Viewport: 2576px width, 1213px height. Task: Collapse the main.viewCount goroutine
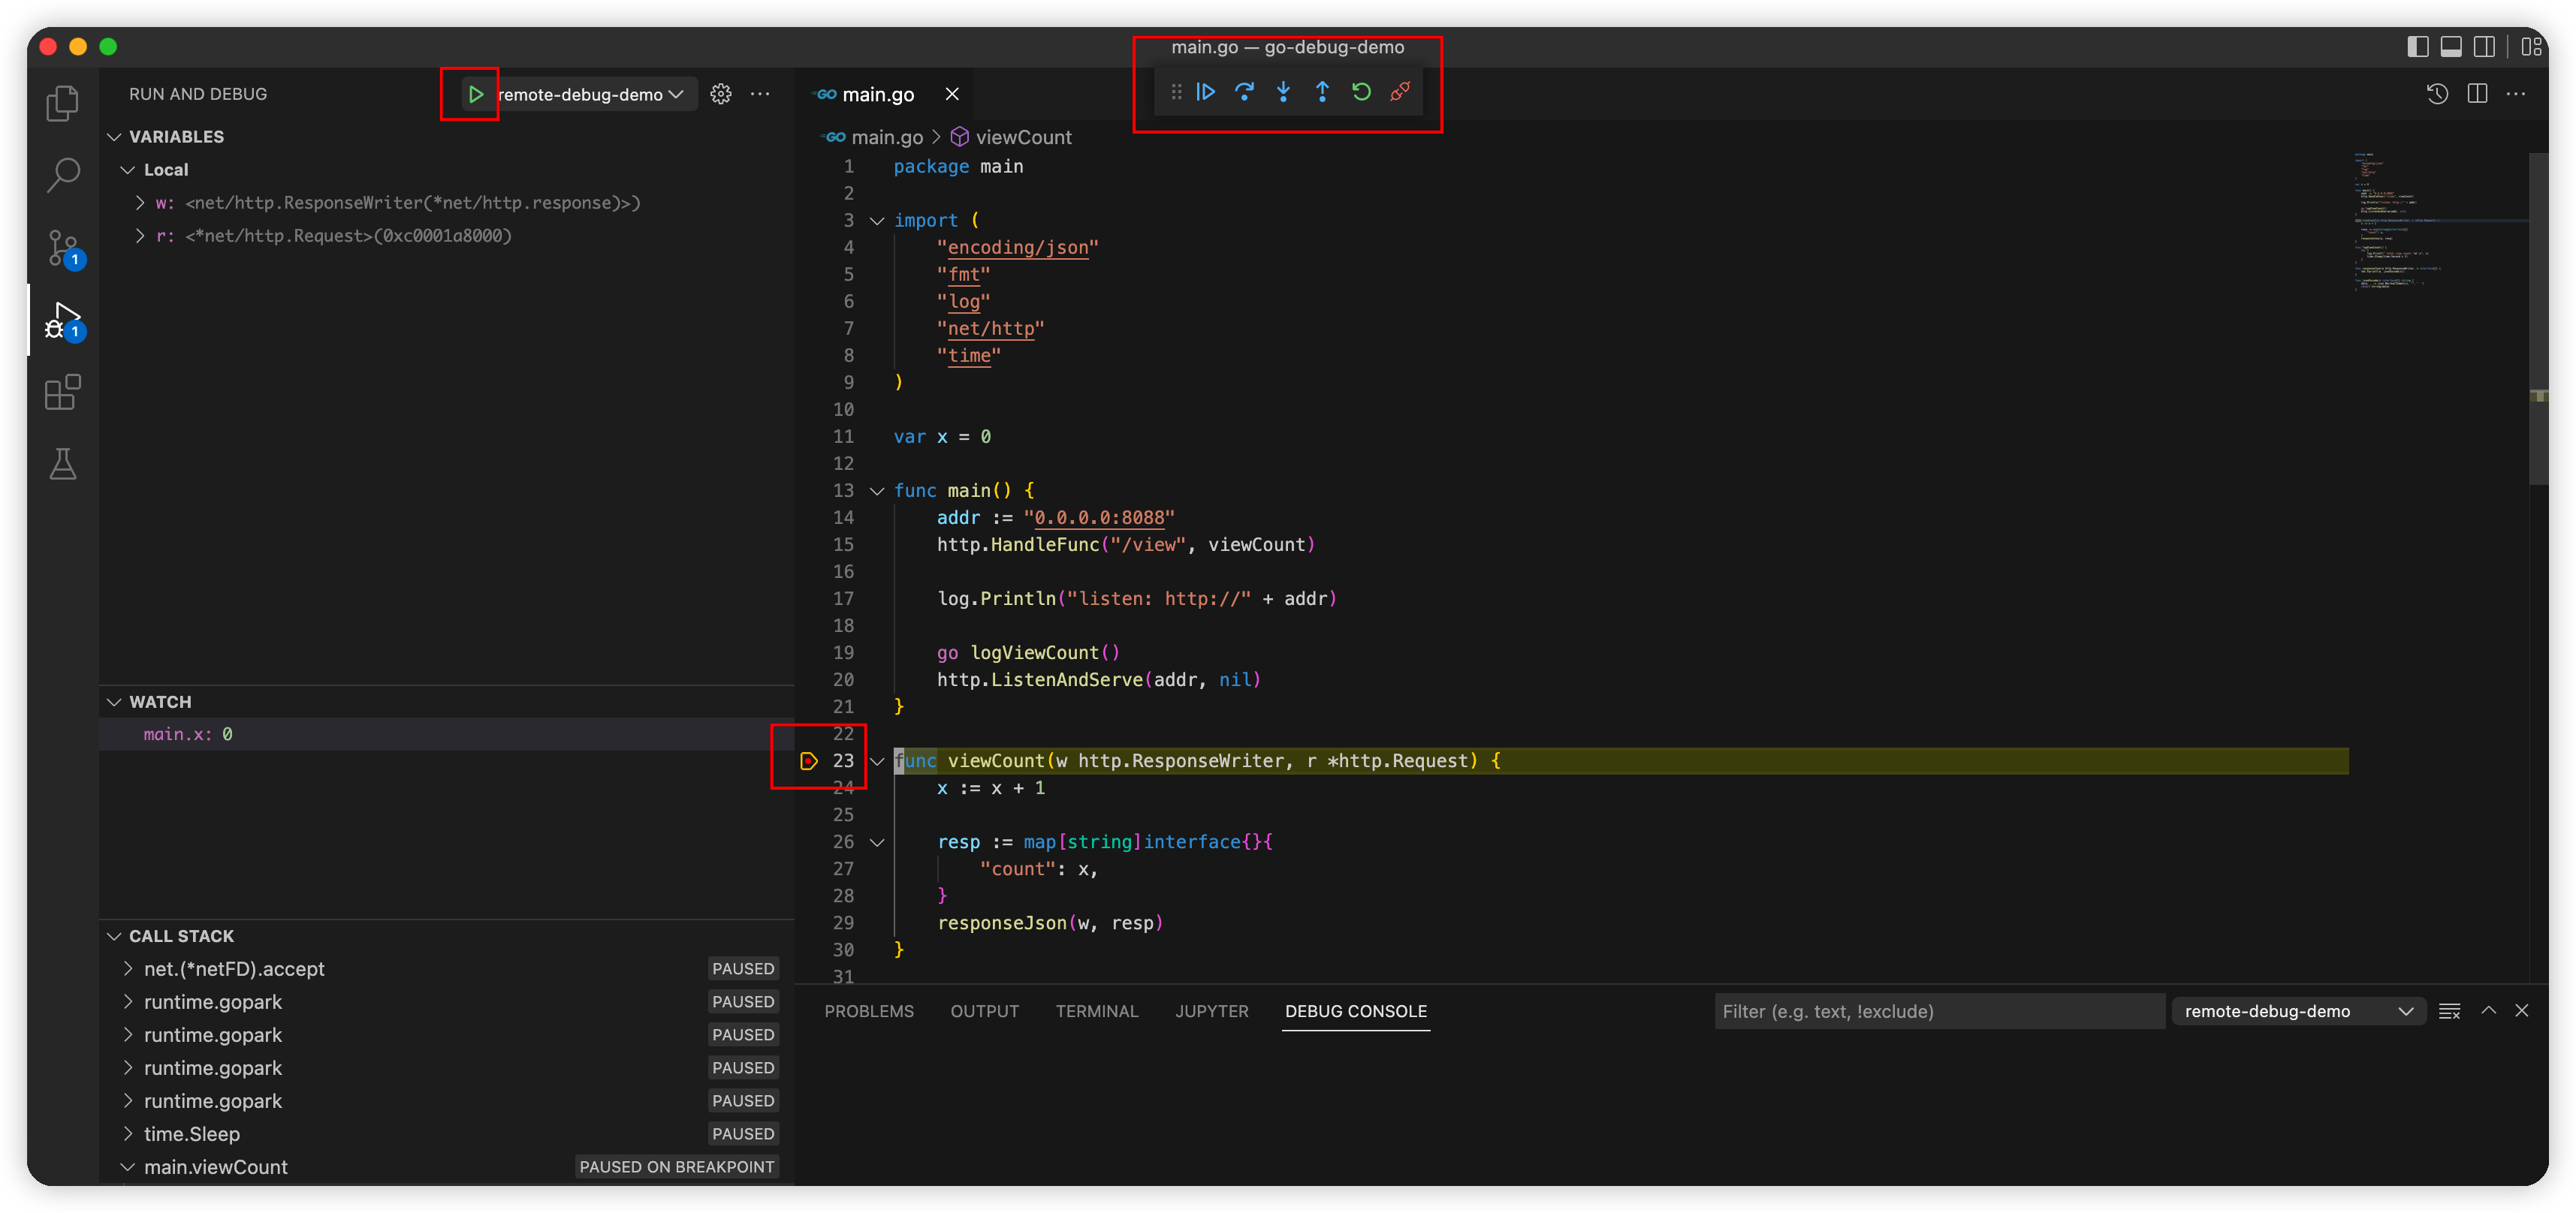pyautogui.click(x=128, y=1167)
